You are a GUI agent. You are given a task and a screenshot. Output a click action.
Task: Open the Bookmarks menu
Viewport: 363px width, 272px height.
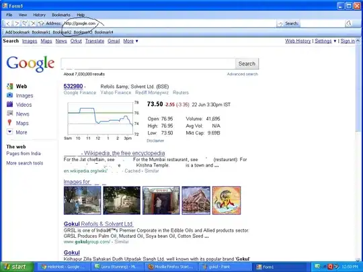(x=61, y=15)
